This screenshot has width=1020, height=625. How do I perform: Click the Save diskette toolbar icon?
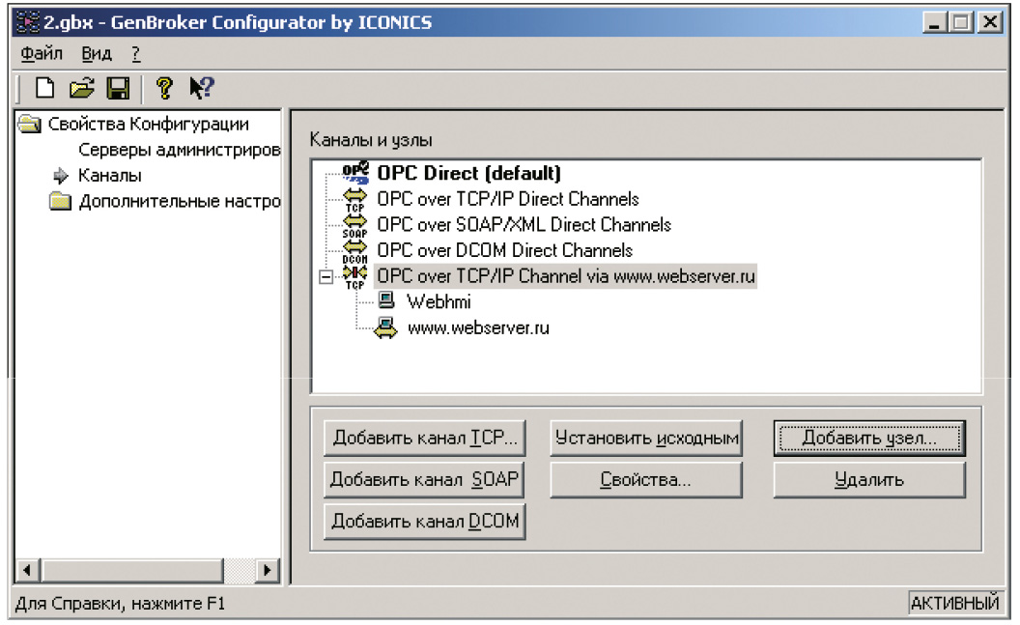tap(119, 88)
